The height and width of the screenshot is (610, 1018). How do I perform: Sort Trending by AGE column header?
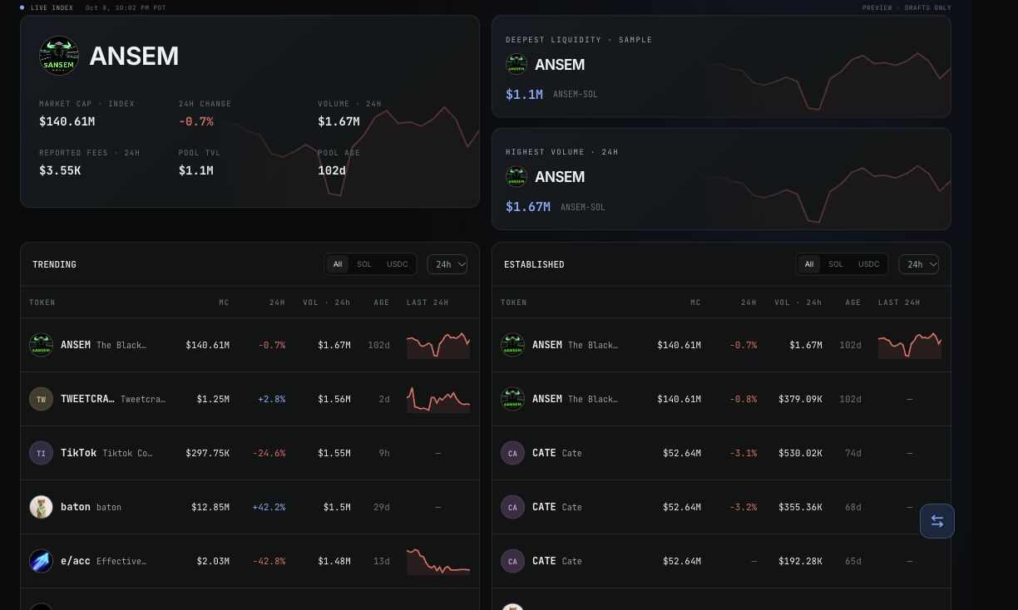point(382,303)
